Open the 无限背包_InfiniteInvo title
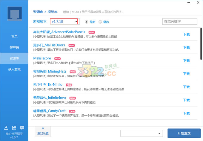The width and height of the screenshot is (203, 141). click(50, 98)
